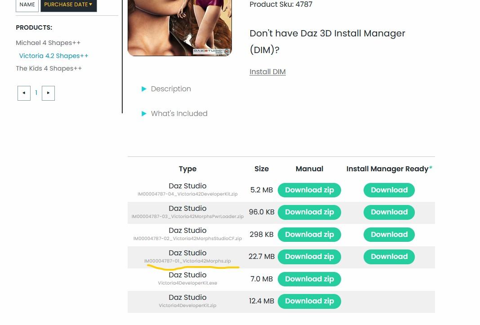This screenshot has width=480, height=325.
Task: Sort products by Name
Action: (27, 4)
